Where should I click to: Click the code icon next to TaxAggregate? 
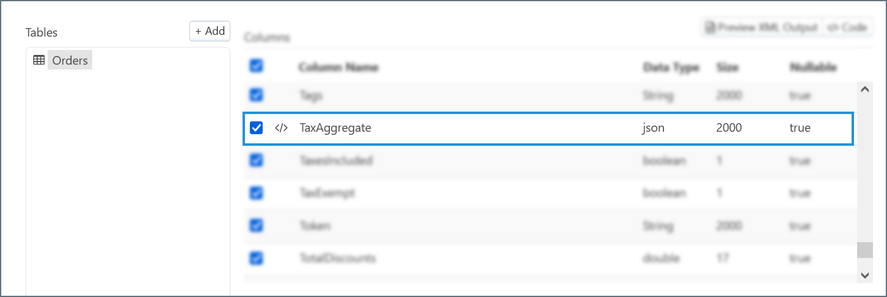coord(281,128)
